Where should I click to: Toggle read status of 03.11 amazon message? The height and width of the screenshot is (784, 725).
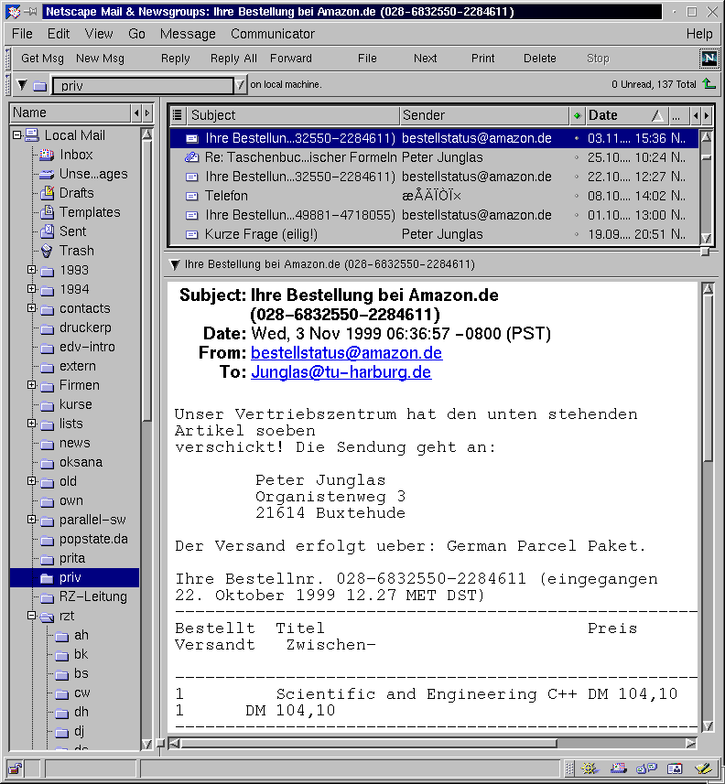point(577,138)
